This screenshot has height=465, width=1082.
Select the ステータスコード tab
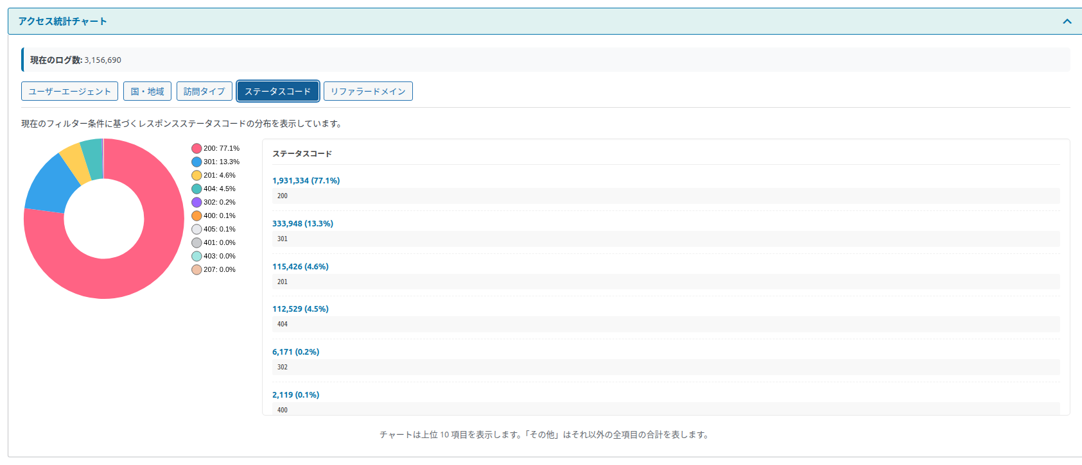click(x=277, y=91)
